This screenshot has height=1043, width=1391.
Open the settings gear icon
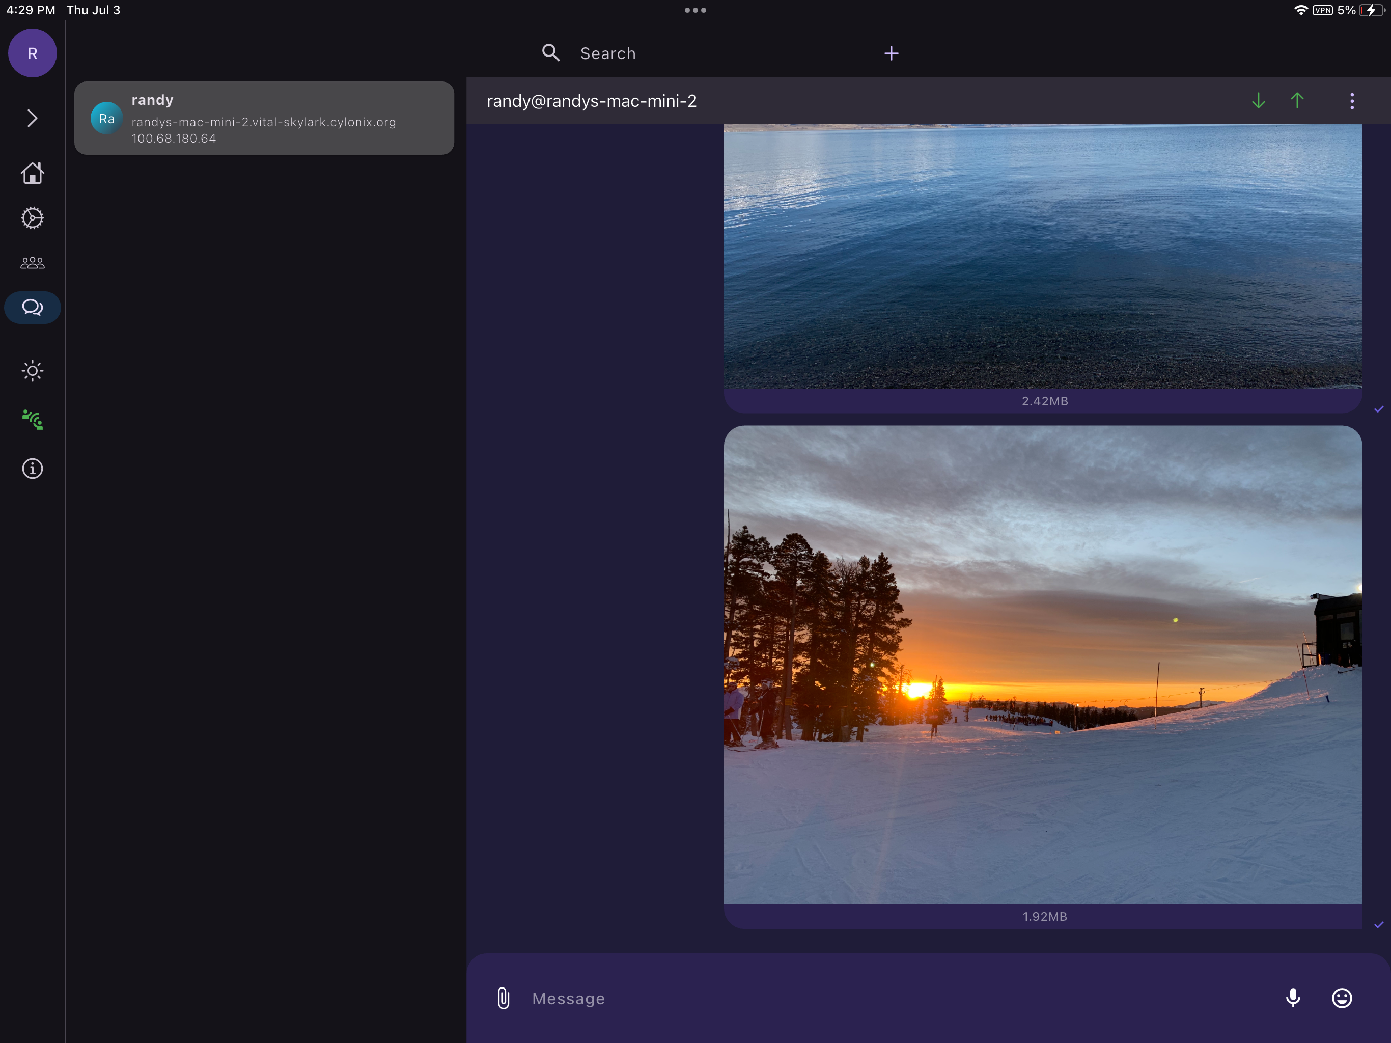(x=32, y=218)
